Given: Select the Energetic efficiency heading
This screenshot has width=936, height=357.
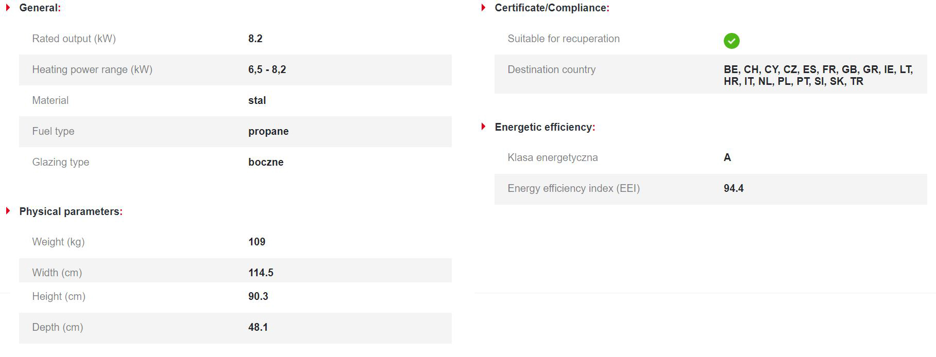Looking at the screenshot, I should click(544, 127).
